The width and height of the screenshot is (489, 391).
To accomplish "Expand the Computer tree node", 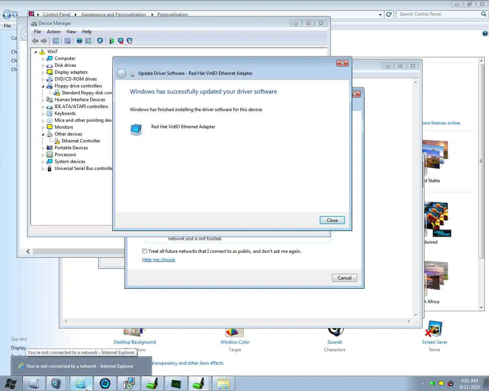I will click(x=43, y=59).
